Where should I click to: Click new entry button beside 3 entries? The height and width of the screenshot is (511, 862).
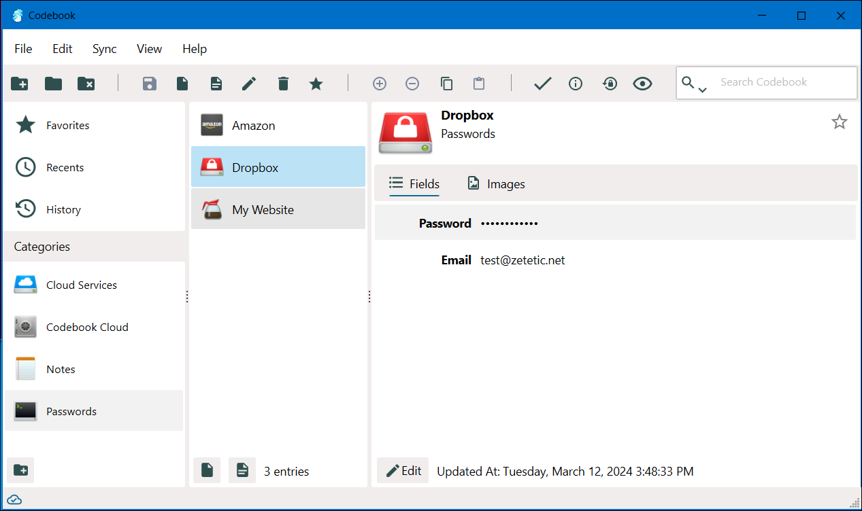pos(207,470)
